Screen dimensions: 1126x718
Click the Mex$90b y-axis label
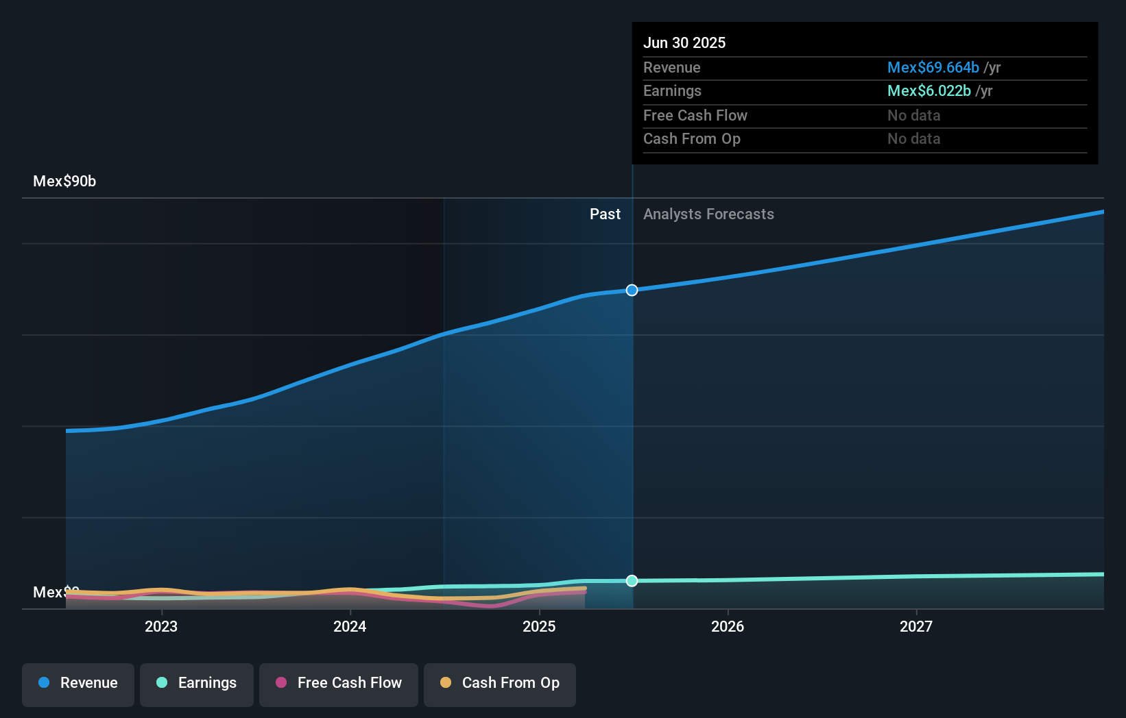(x=64, y=182)
